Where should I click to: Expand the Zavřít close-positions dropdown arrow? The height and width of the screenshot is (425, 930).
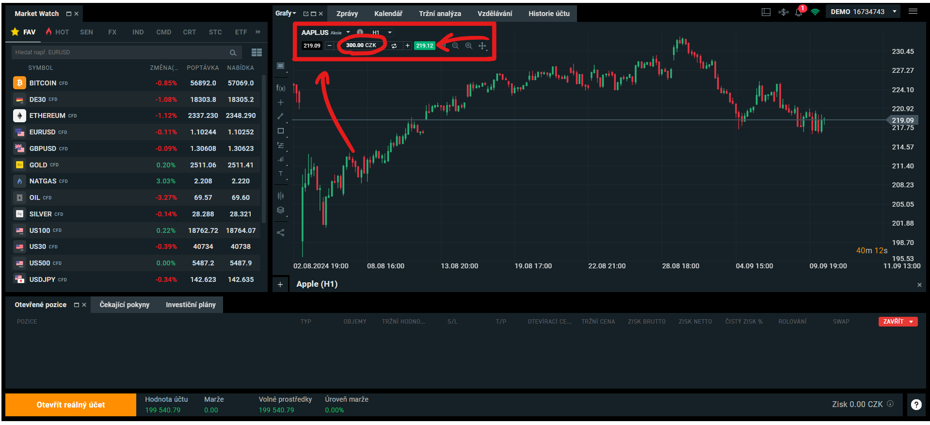[911, 322]
